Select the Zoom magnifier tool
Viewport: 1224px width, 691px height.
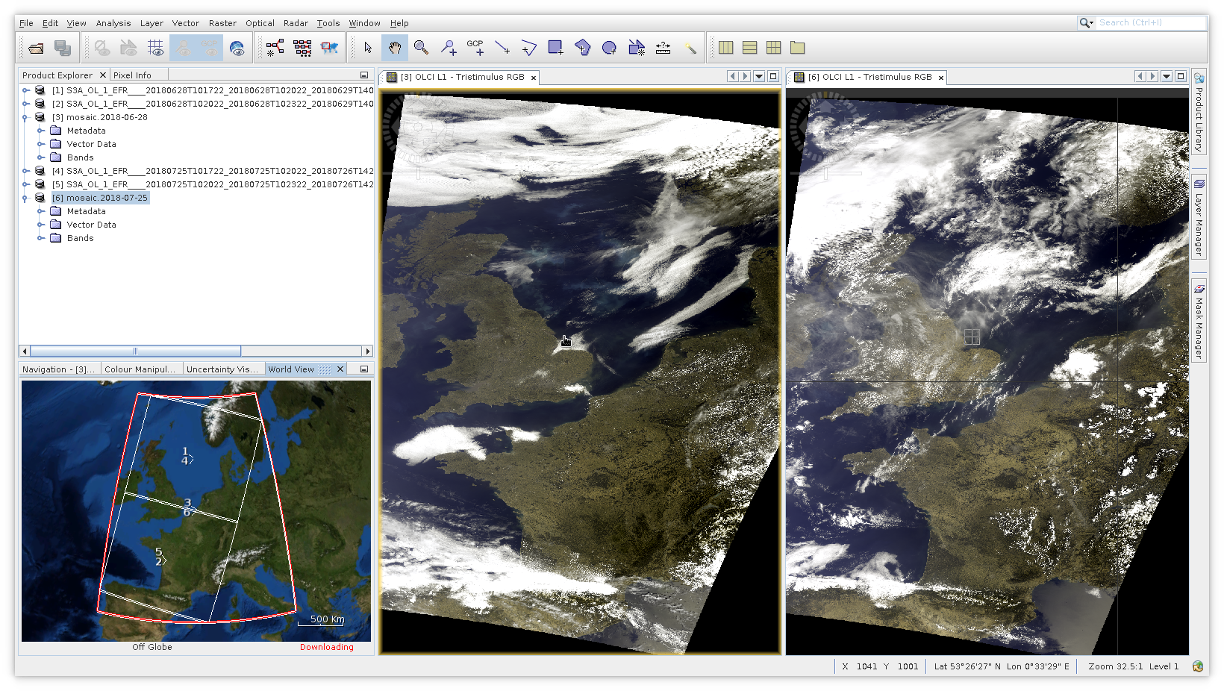(421, 48)
